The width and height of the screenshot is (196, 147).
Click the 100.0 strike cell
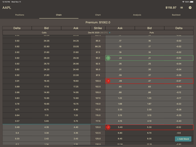pyautogui.click(x=98, y=81)
